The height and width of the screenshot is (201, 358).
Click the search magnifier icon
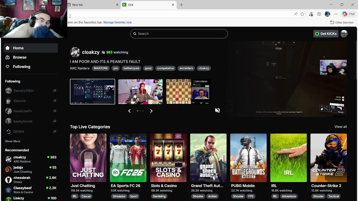click(135, 33)
